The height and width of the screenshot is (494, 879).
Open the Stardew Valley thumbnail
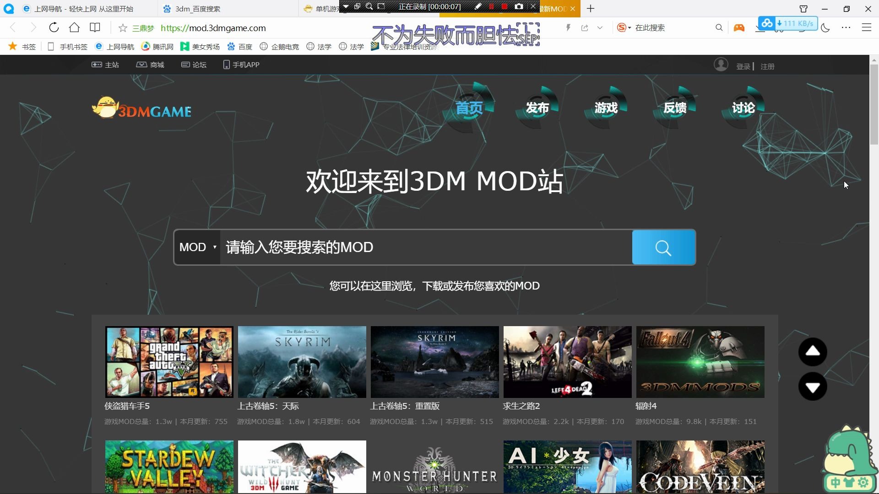click(169, 467)
